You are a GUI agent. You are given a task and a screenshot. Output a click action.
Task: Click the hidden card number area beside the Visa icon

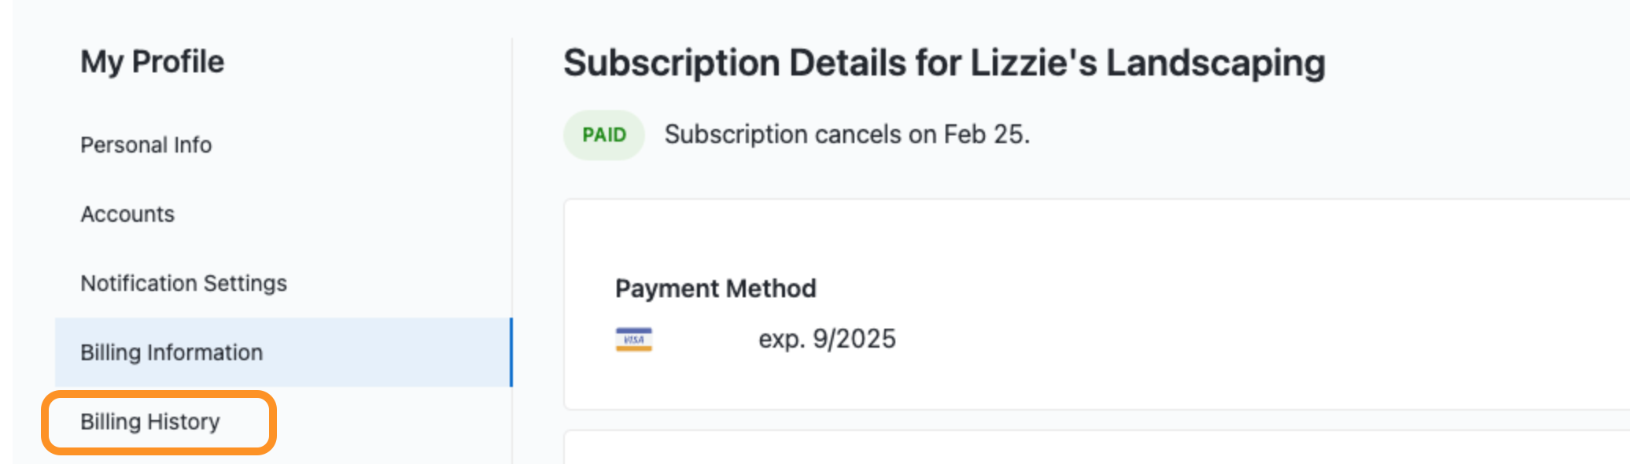coord(704,339)
